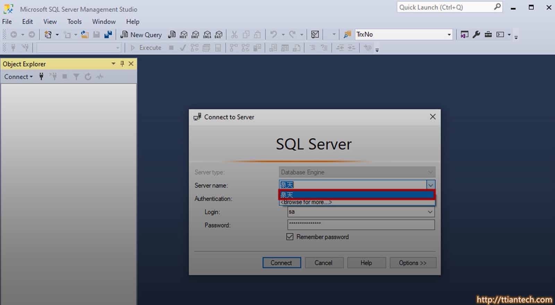Click the wrench Properties icon
Image resolution: width=555 pixels, height=305 pixels.
pyautogui.click(x=476, y=34)
